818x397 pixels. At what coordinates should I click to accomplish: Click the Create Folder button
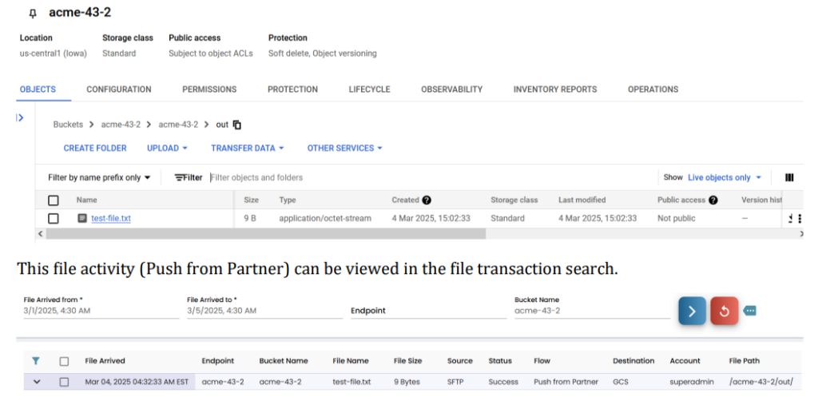click(95, 148)
